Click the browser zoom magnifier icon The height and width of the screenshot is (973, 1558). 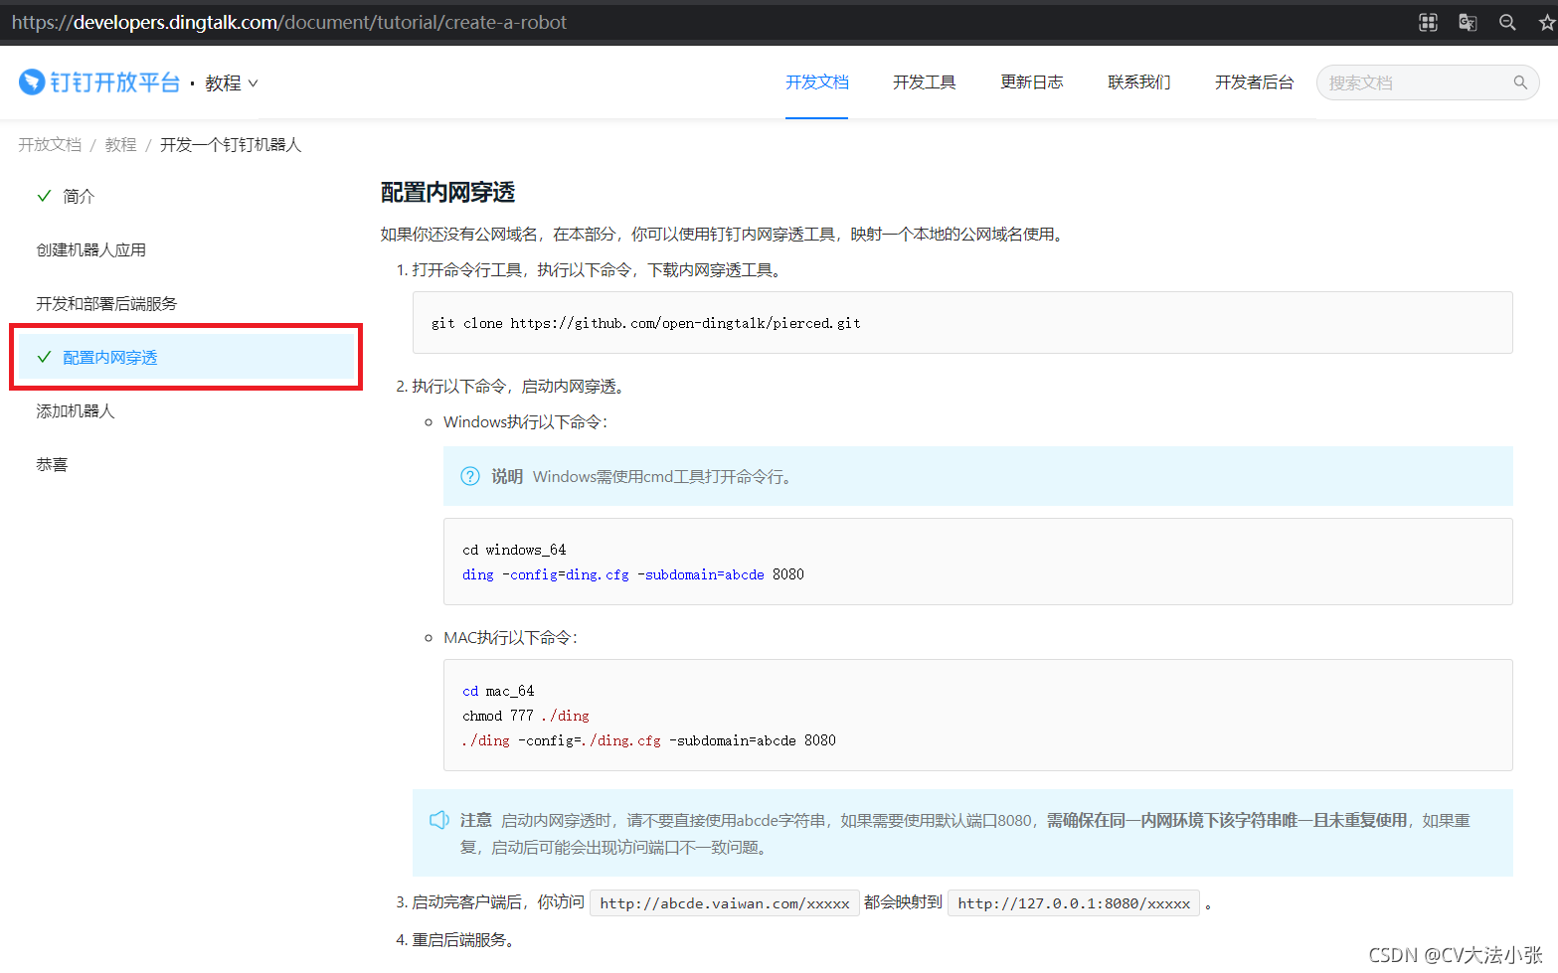pyautogui.click(x=1507, y=22)
